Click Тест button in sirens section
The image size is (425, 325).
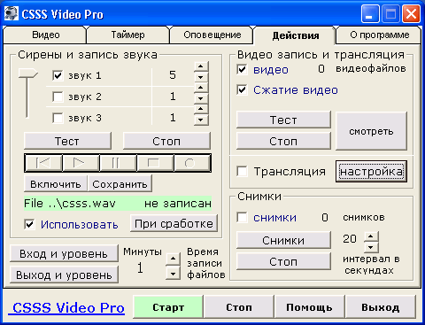pos(67,141)
